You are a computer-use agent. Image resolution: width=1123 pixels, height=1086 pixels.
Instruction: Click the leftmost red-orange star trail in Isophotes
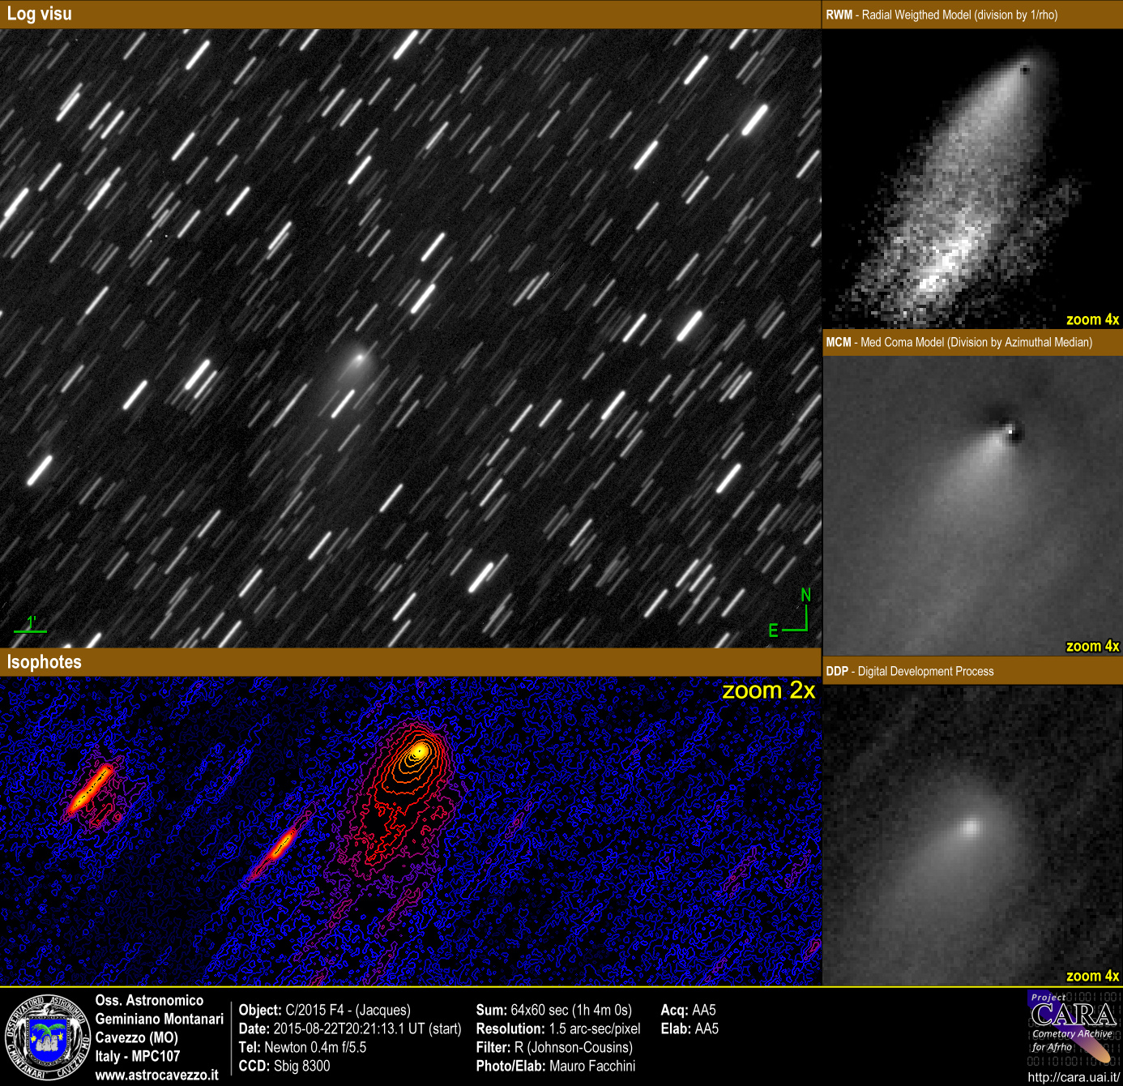(x=90, y=789)
